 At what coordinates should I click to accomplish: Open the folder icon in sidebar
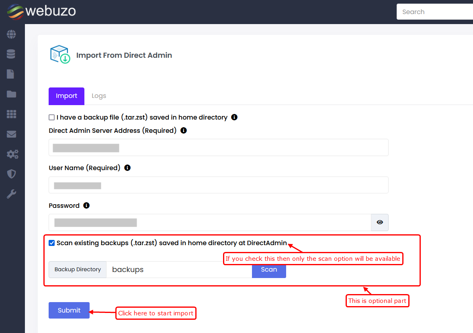pos(11,94)
